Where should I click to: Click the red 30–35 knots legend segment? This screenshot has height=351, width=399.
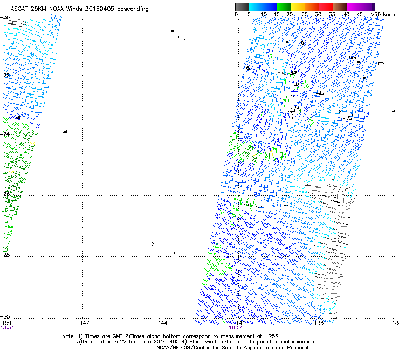tap(326, 6)
